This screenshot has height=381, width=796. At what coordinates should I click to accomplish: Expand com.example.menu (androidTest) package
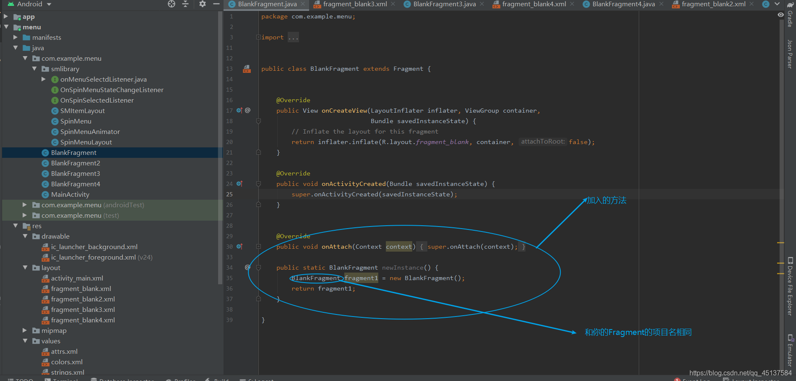coord(25,205)
